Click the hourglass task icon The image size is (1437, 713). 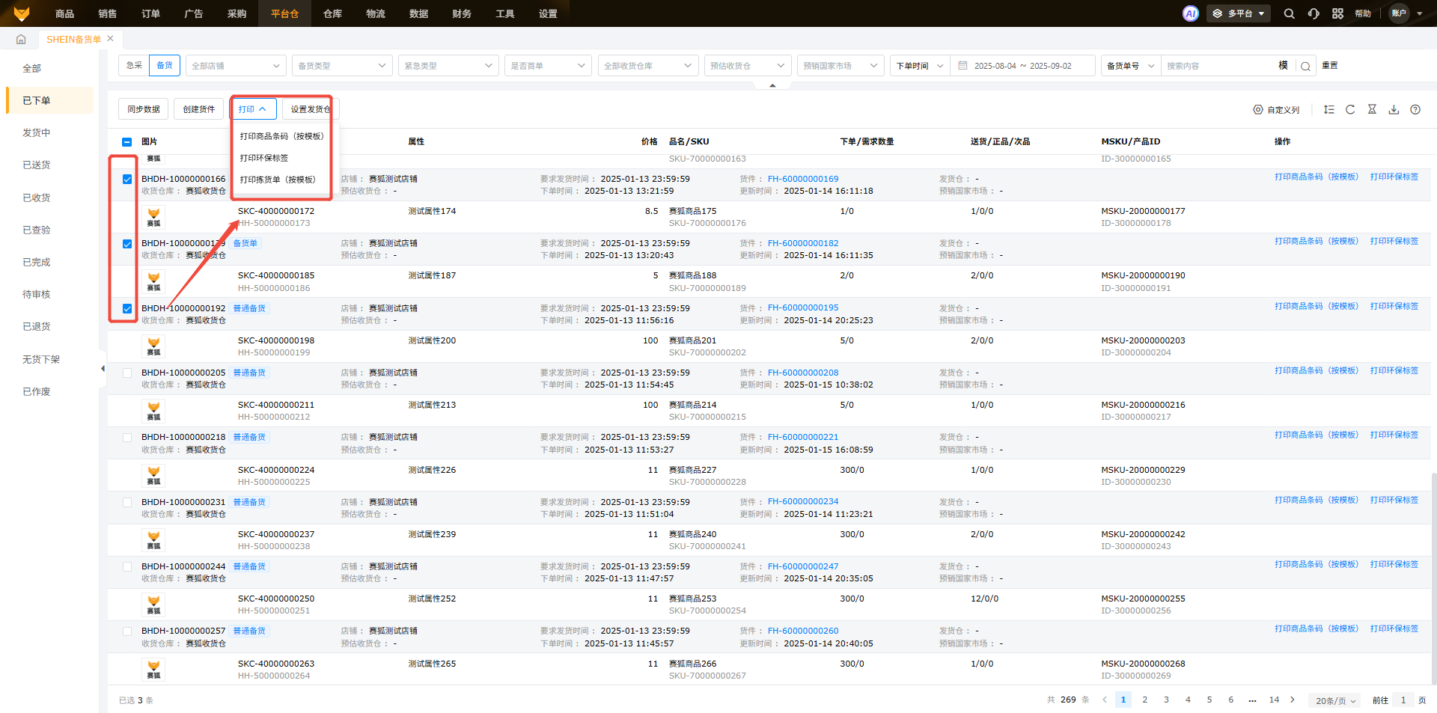[x=1372, y=109]
